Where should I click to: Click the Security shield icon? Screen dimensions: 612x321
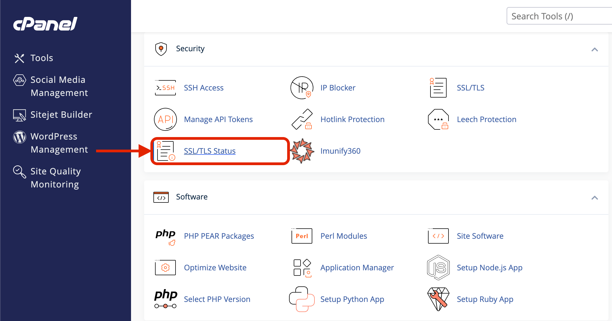(161, 49)
